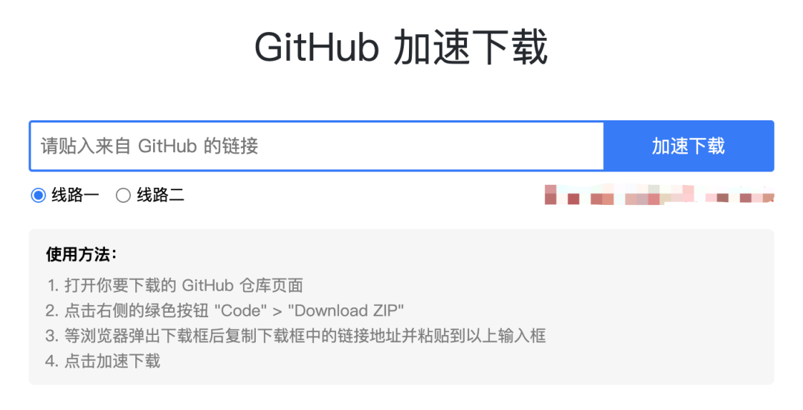The width and height of the screenshot is (803, 410).
Task: Click the placeholder text 请贴入来自 GitHub 的链接
Action: pyautogui.click(x=149, y=146)
